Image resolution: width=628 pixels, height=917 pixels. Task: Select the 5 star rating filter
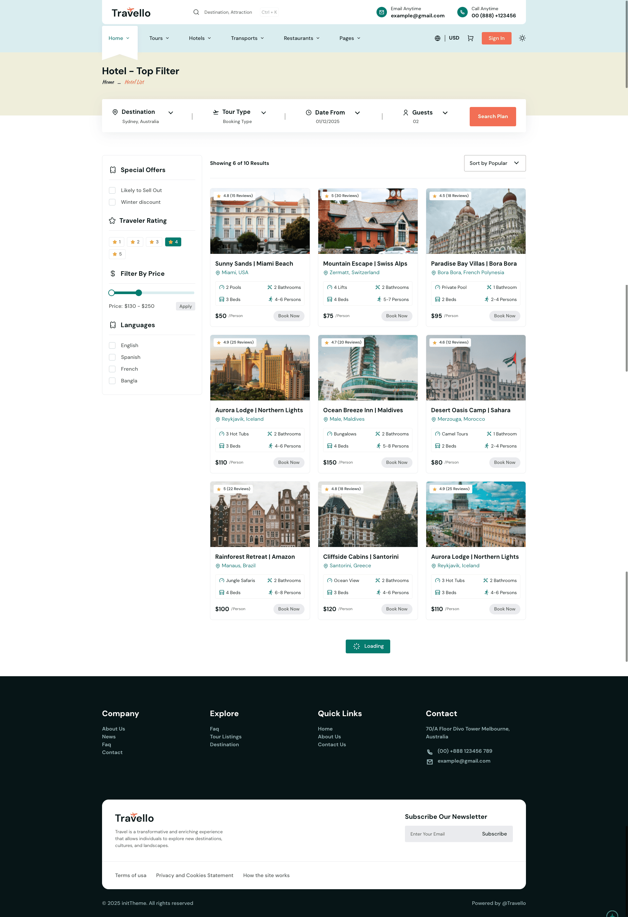coord(117,254)
